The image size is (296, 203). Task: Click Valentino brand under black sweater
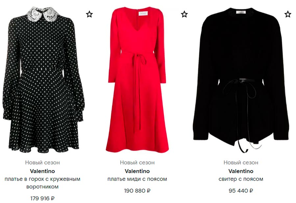(x=241, y=171)
